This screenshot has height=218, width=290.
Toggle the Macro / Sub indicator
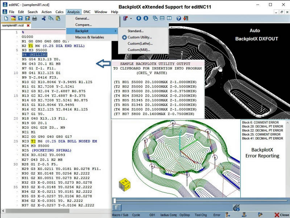(120, 215)
